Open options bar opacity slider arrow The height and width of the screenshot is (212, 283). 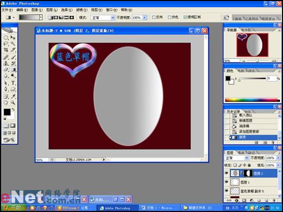pos(145,18)
